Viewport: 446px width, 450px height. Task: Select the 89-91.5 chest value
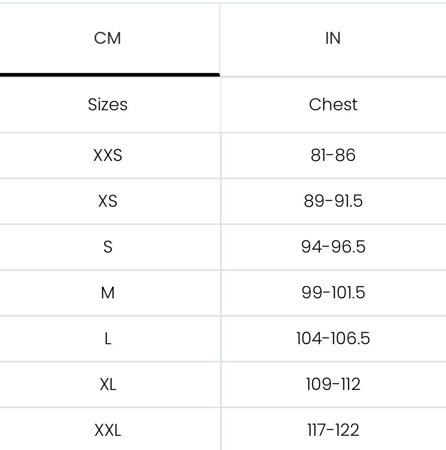(333, 201)
